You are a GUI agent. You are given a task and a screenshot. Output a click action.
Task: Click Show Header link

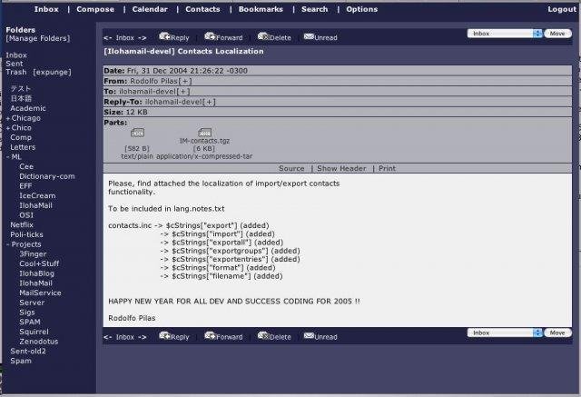(x=341, y=168)
